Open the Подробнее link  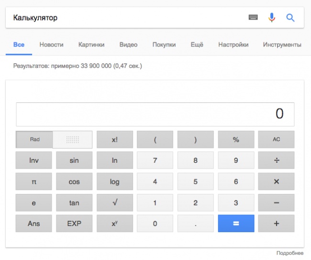(x=290, y=252)
